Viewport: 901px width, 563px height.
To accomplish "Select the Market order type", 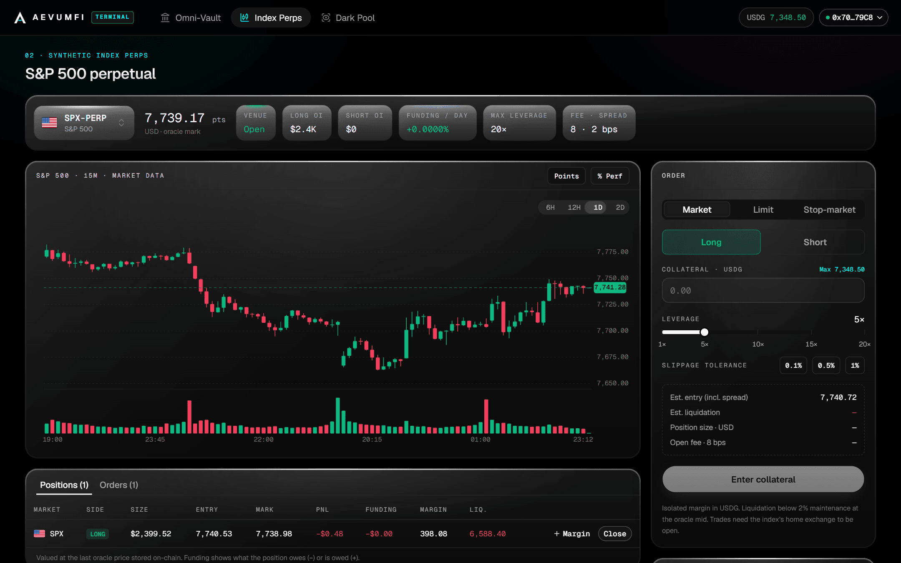I will [697, 209].
